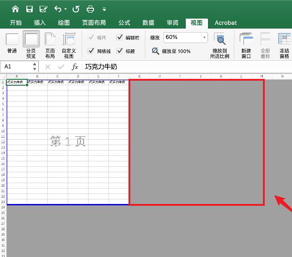292x257 pixels.
Task: Click the select-all corner button
Action: pos(3,77)
